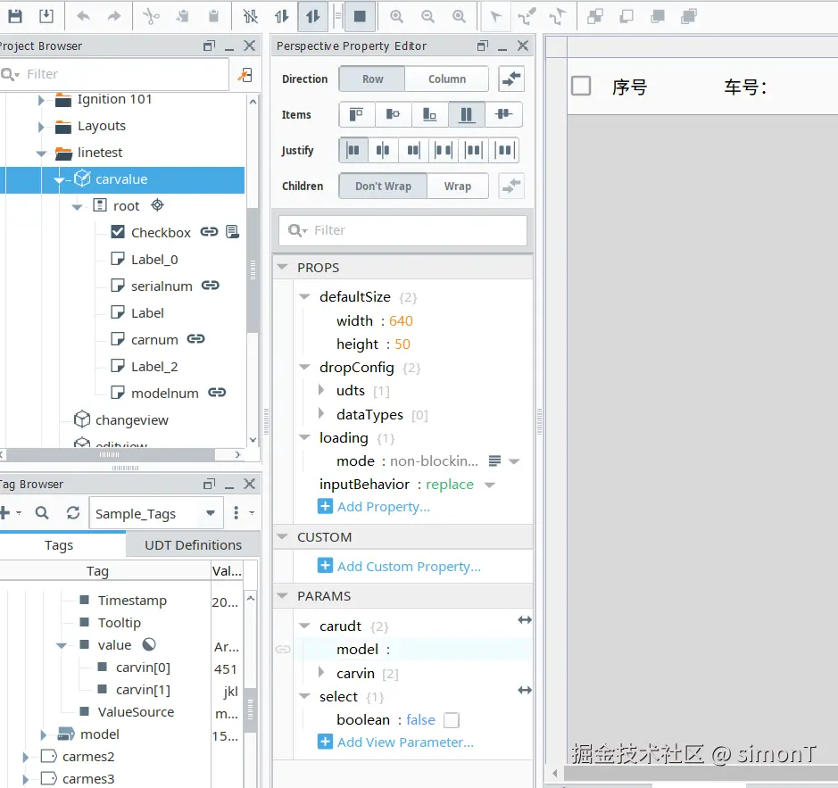The image size is (838, 788).
Task: Toggle the boolean false checkbox
Action: pos(452,720)
